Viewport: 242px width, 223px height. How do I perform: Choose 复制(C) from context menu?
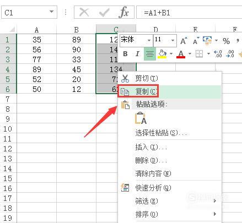(170, 91)
